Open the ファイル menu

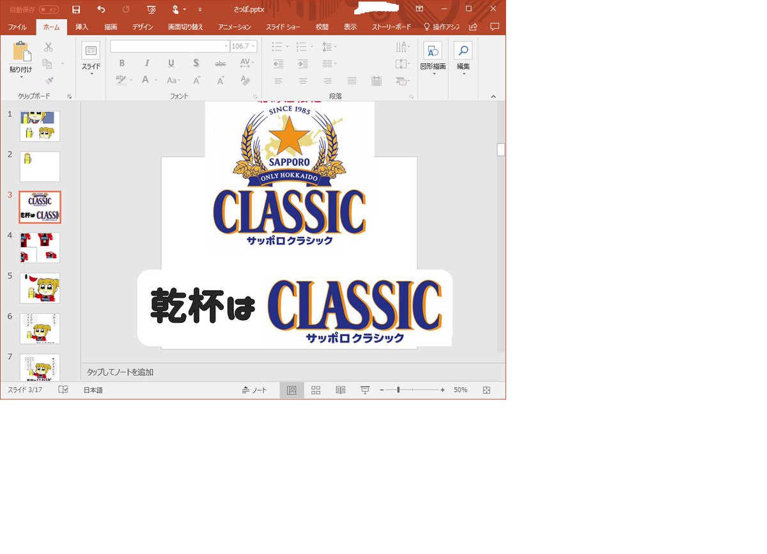[17, 27]
